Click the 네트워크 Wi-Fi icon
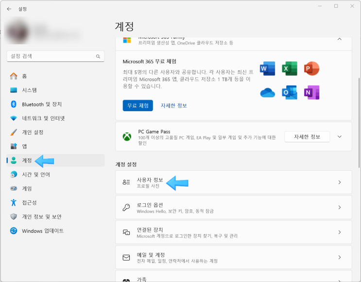The height and width of the screenshot is (282, 361). point(14,119)
